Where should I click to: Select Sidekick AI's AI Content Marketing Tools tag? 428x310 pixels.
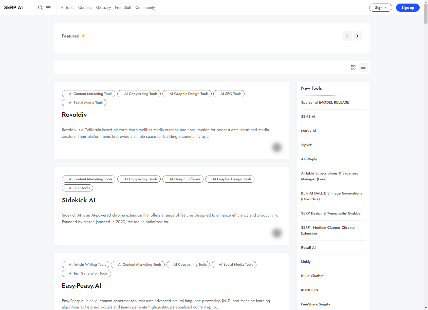pos(89,179)
